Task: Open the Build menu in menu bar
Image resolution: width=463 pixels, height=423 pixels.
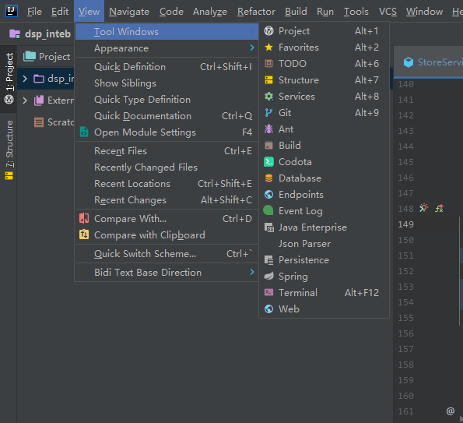Action: tap(296, 12)
